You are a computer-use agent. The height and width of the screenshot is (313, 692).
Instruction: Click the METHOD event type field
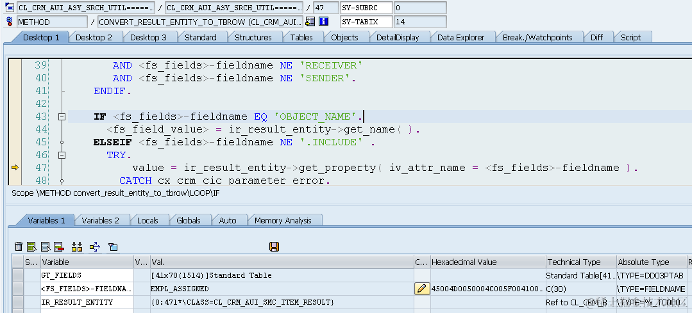click(x=52, y=22)
